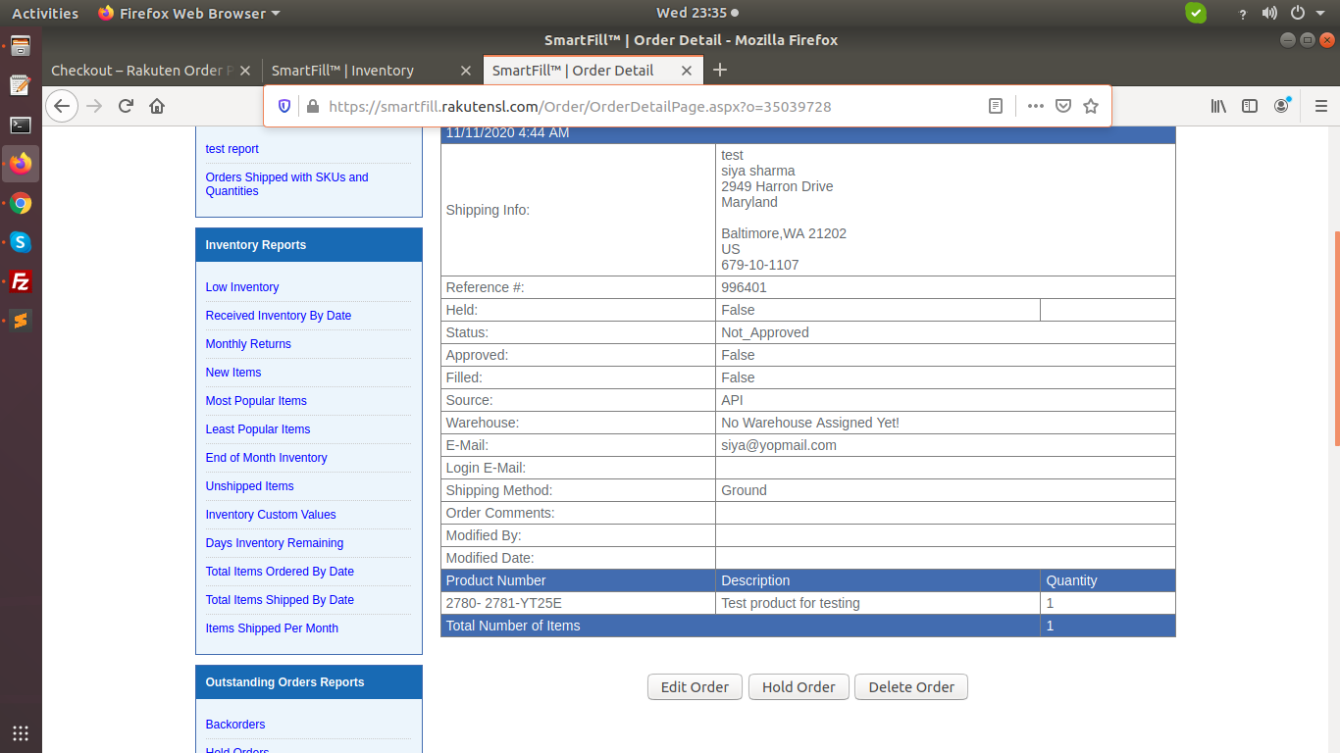The width and height of the screenshot is (1340, 753).
Task: Go forward one page in Firefox
Action: tap(94, 106)
